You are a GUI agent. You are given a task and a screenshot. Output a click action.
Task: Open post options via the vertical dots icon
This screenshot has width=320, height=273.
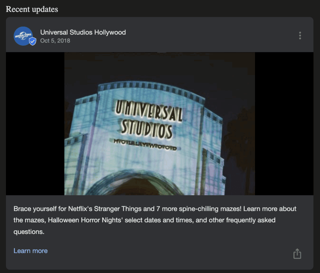300,36
